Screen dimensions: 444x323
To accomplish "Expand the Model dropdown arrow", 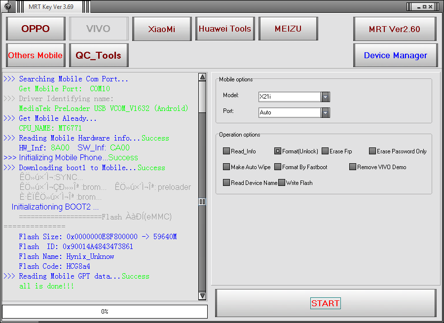I will (326, 97).
